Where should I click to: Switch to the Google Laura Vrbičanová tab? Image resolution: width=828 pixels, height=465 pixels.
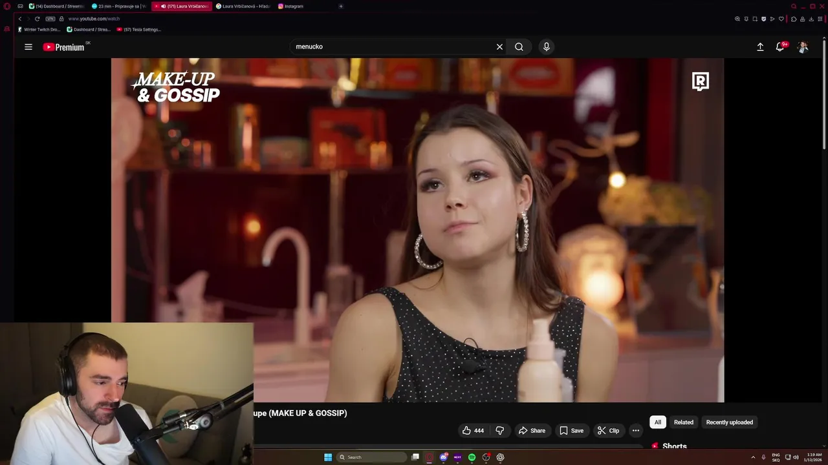click(243, 6)
